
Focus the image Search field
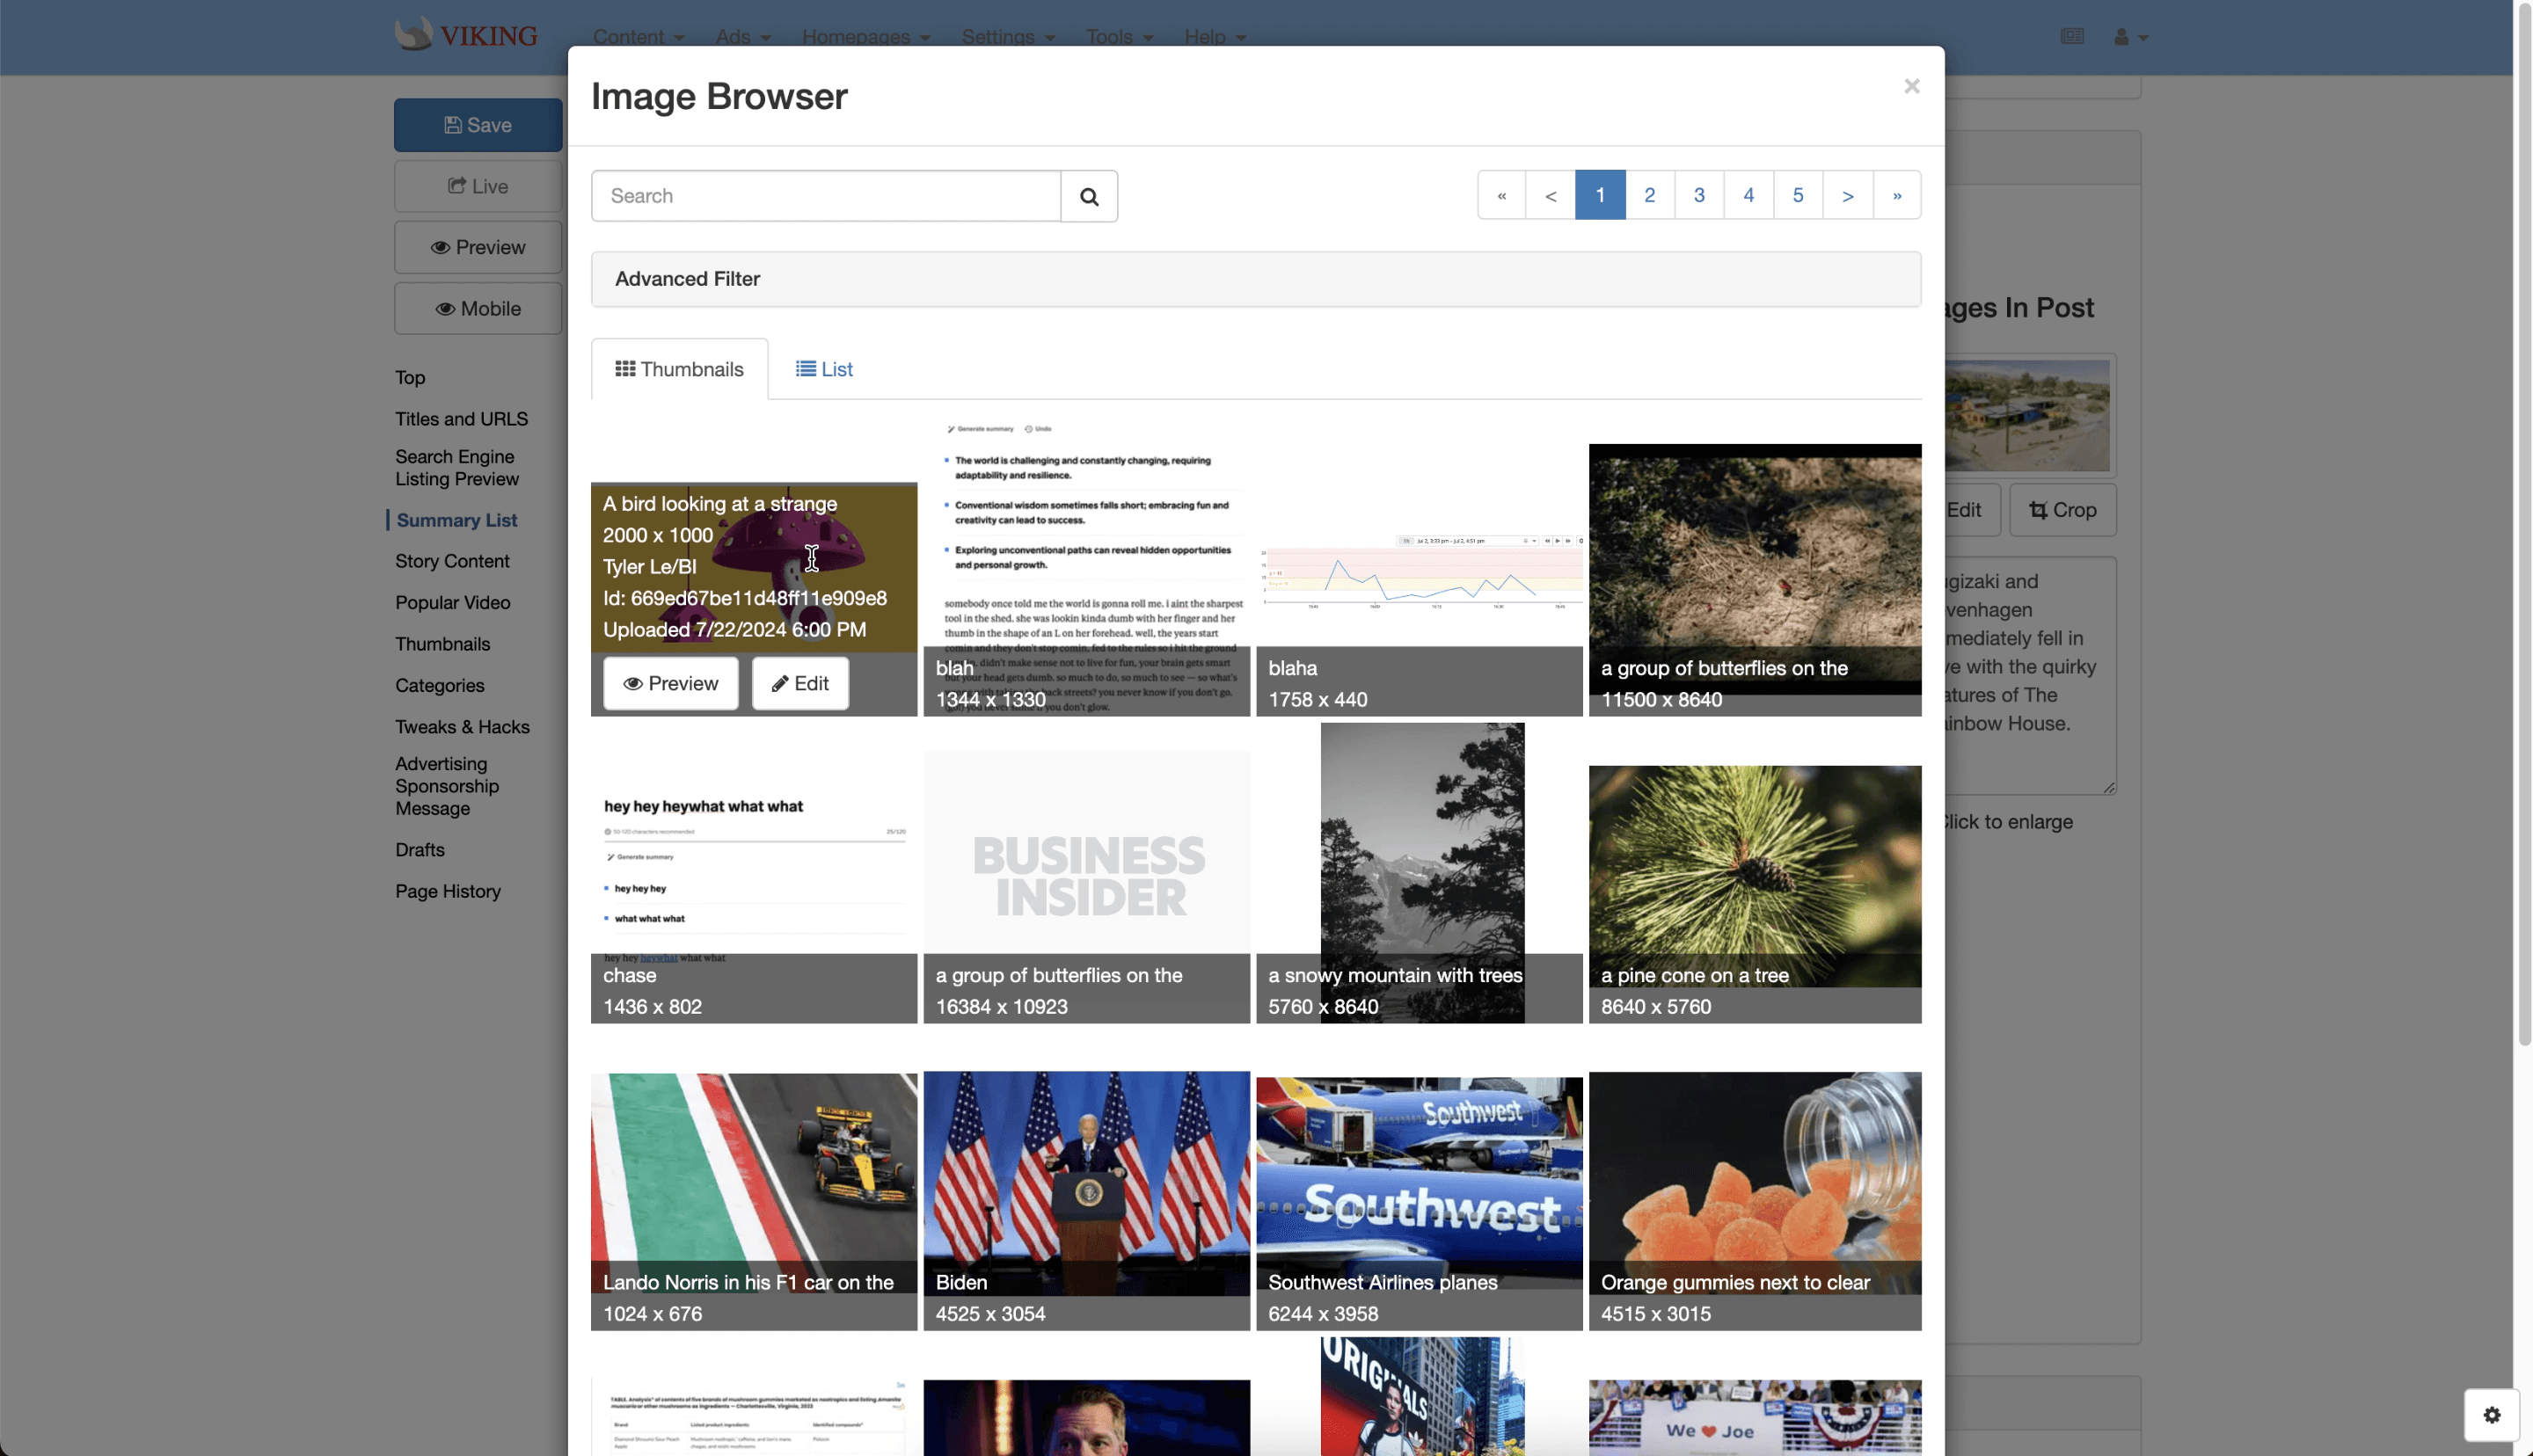(x=826, y=196)
